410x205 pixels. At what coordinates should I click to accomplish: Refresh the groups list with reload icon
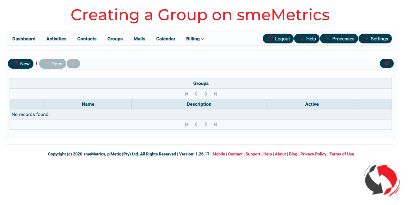(387, 63)
